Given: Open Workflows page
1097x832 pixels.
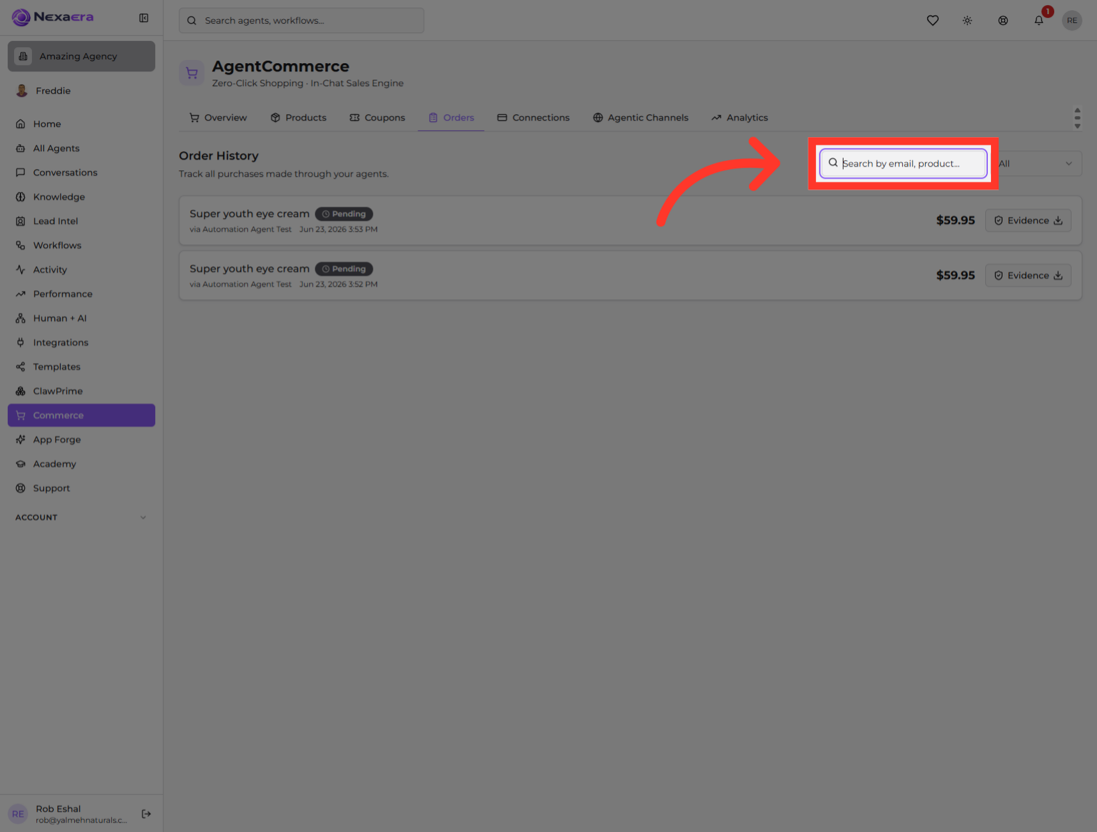Looking at the screenshot, I should 81,245.
